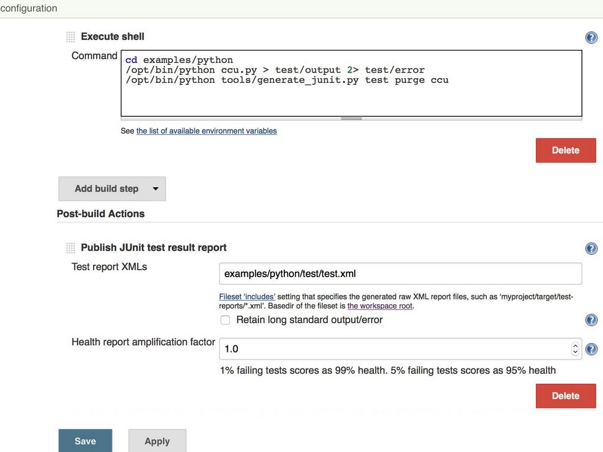Click the Command box resize grip

click(x=352, y=118)
